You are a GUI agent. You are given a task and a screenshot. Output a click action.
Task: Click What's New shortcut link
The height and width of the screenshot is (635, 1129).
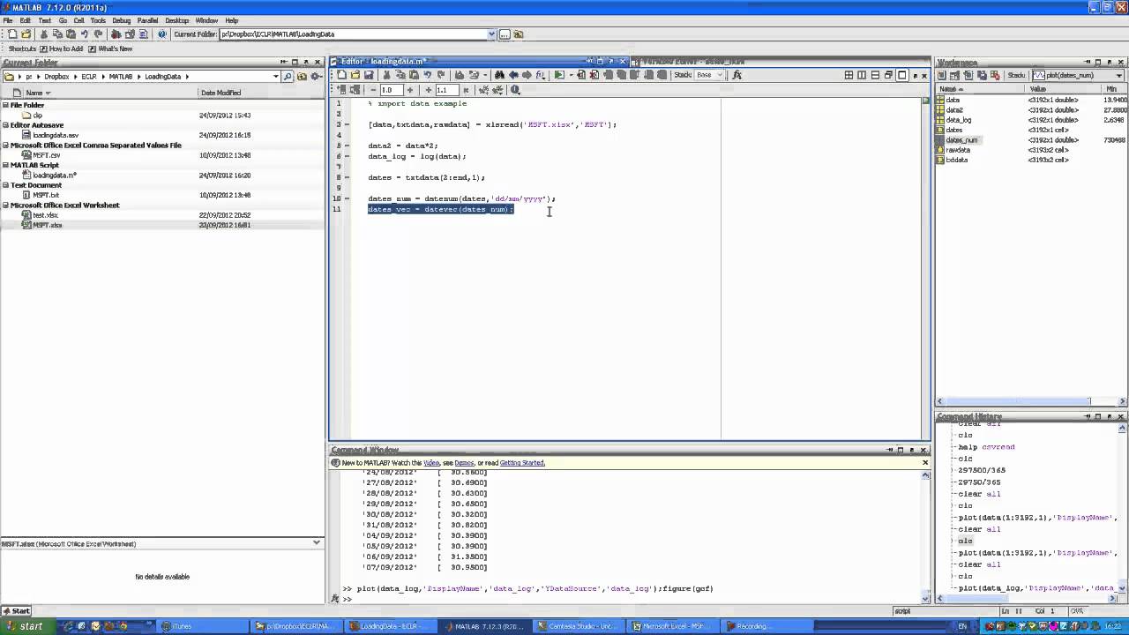111,49
